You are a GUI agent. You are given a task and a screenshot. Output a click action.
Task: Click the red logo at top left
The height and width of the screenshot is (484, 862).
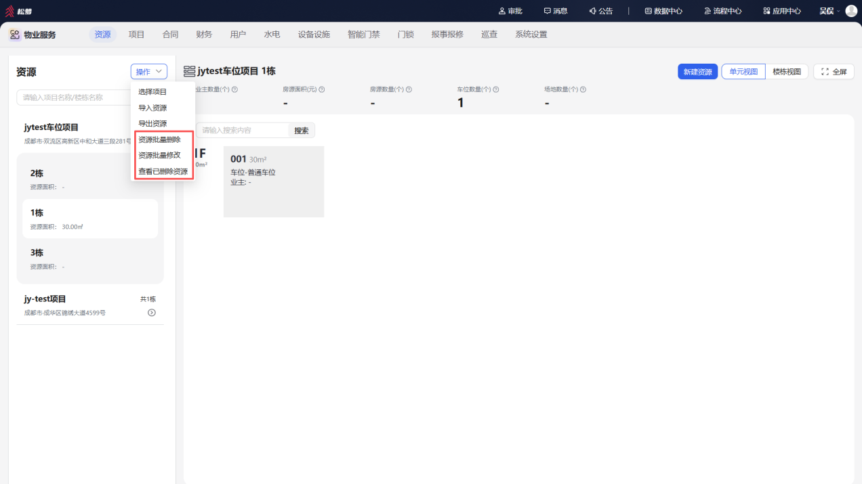9,11
